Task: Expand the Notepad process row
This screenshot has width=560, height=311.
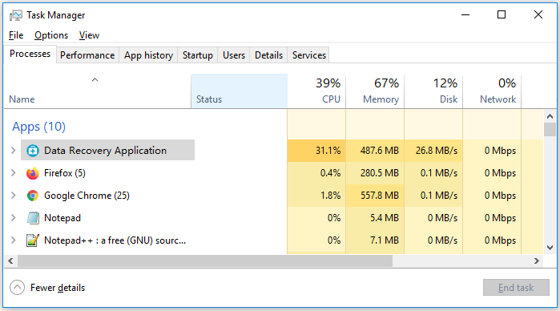Action: click(13, 218)
